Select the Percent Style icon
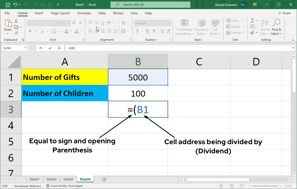 pyautogui.click(x=147, y=31)
